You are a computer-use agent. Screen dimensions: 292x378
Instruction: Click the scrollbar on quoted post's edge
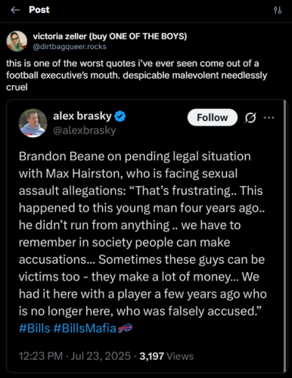(x=285, y=236)
